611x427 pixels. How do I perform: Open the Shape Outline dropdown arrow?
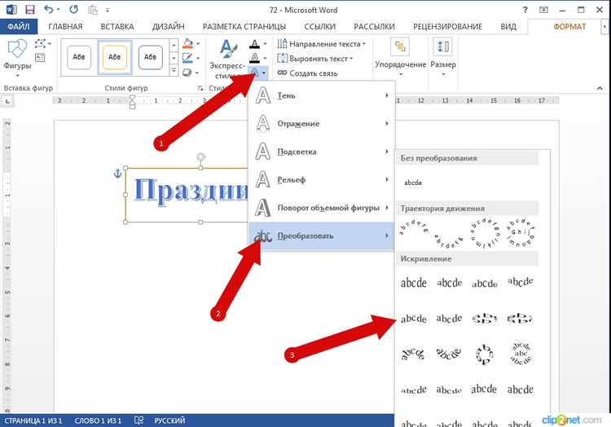198,59
